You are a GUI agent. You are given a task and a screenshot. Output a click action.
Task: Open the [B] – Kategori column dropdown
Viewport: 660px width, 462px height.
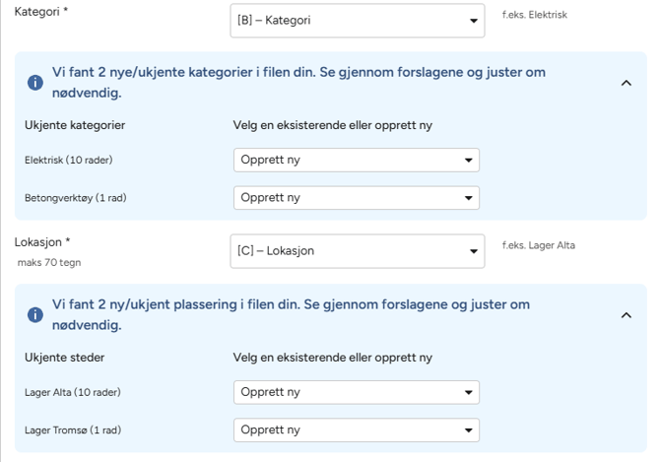pyautogui.click(x=358, y=21)
